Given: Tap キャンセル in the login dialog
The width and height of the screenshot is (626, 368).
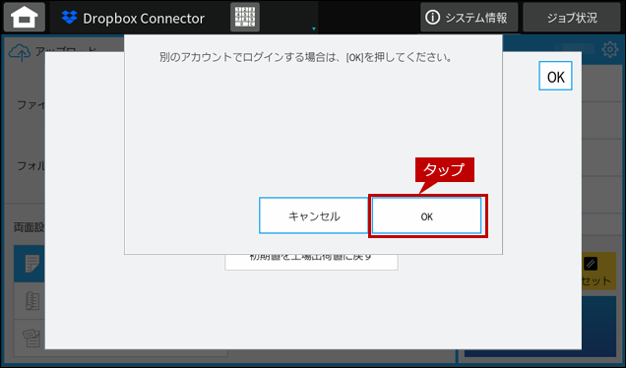Looking at the screenshot, I should (314, 215).
